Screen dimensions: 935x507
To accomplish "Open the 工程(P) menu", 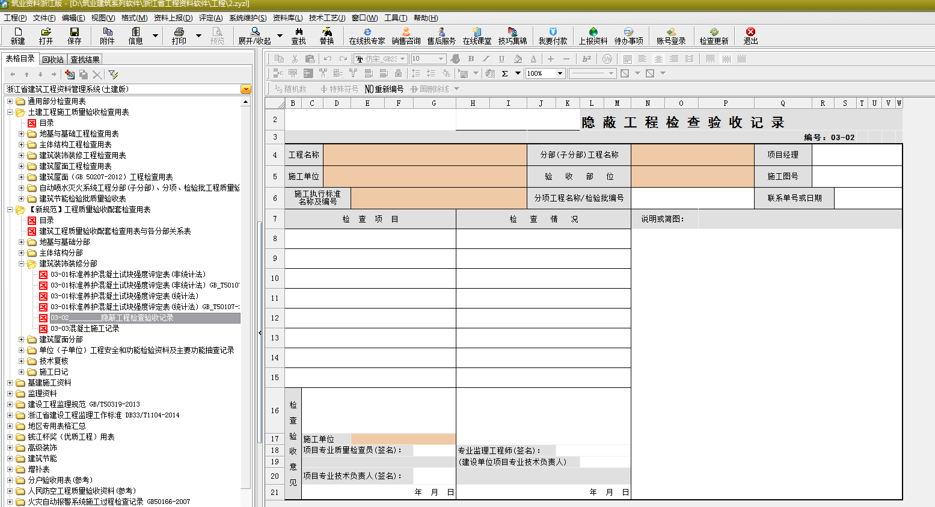I will click(15, 18).
